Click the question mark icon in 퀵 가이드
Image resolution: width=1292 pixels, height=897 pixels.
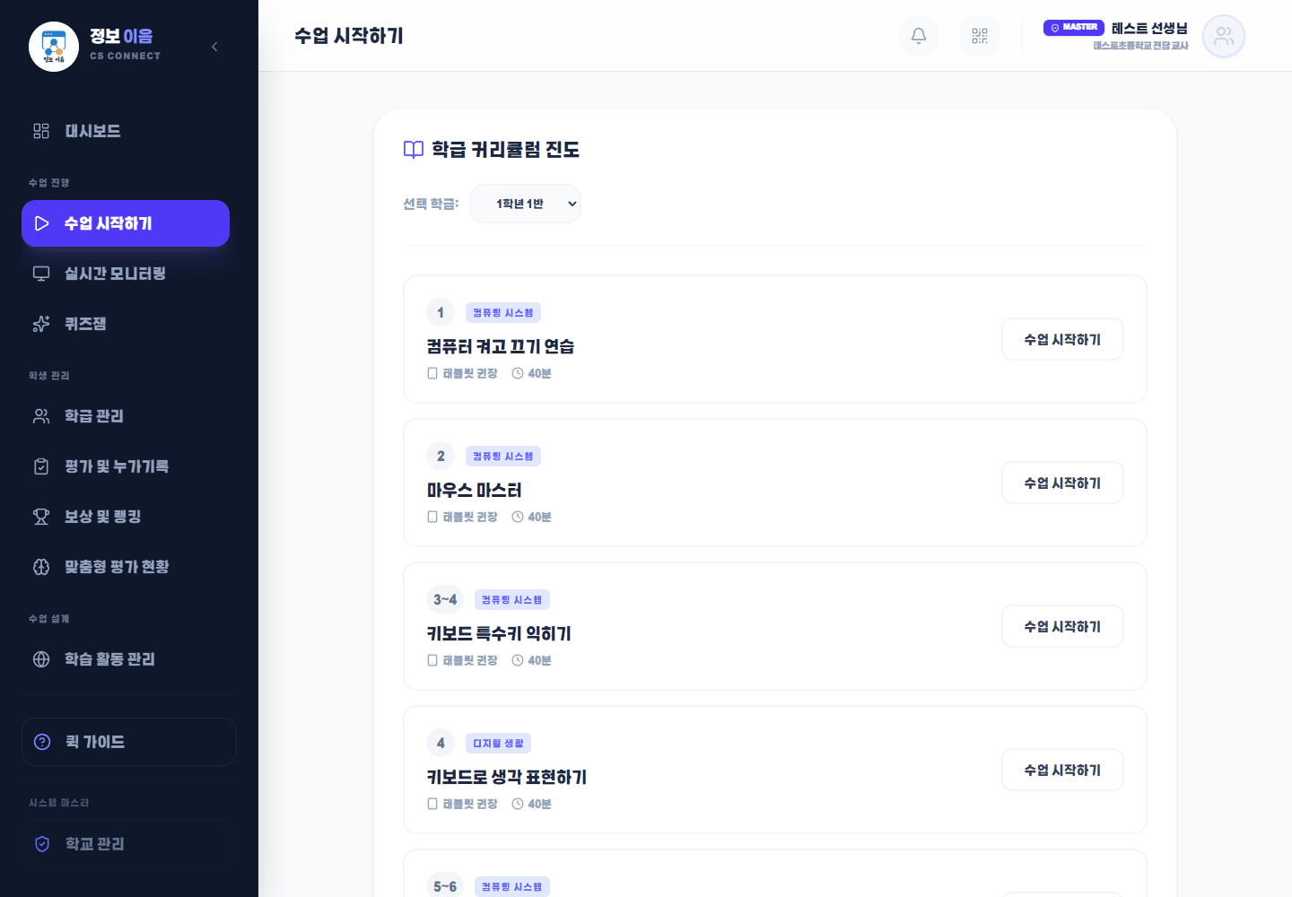pos(42,742)
